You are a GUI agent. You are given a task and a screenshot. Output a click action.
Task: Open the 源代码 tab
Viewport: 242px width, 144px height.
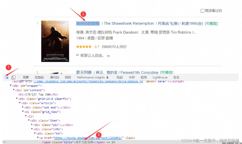pyautogui.click(x=54, y=77)
